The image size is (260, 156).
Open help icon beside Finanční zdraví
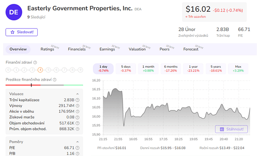click(35, 62)
